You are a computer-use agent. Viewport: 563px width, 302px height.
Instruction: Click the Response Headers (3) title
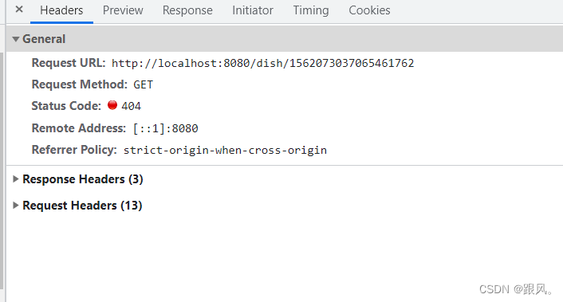[x=83, y=179]
